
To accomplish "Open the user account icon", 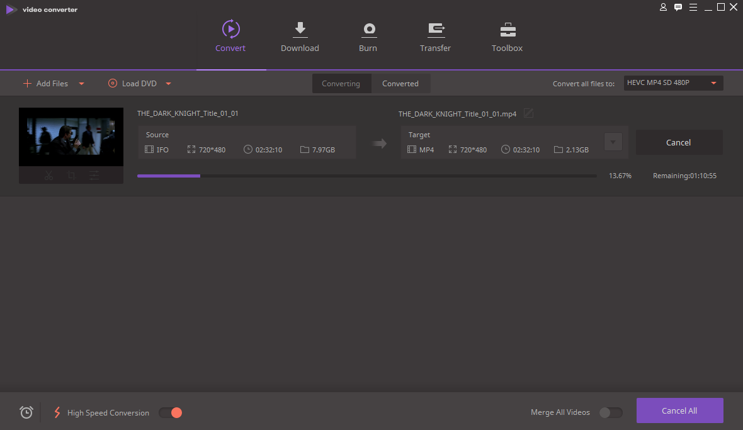I will tap(664, 7).
